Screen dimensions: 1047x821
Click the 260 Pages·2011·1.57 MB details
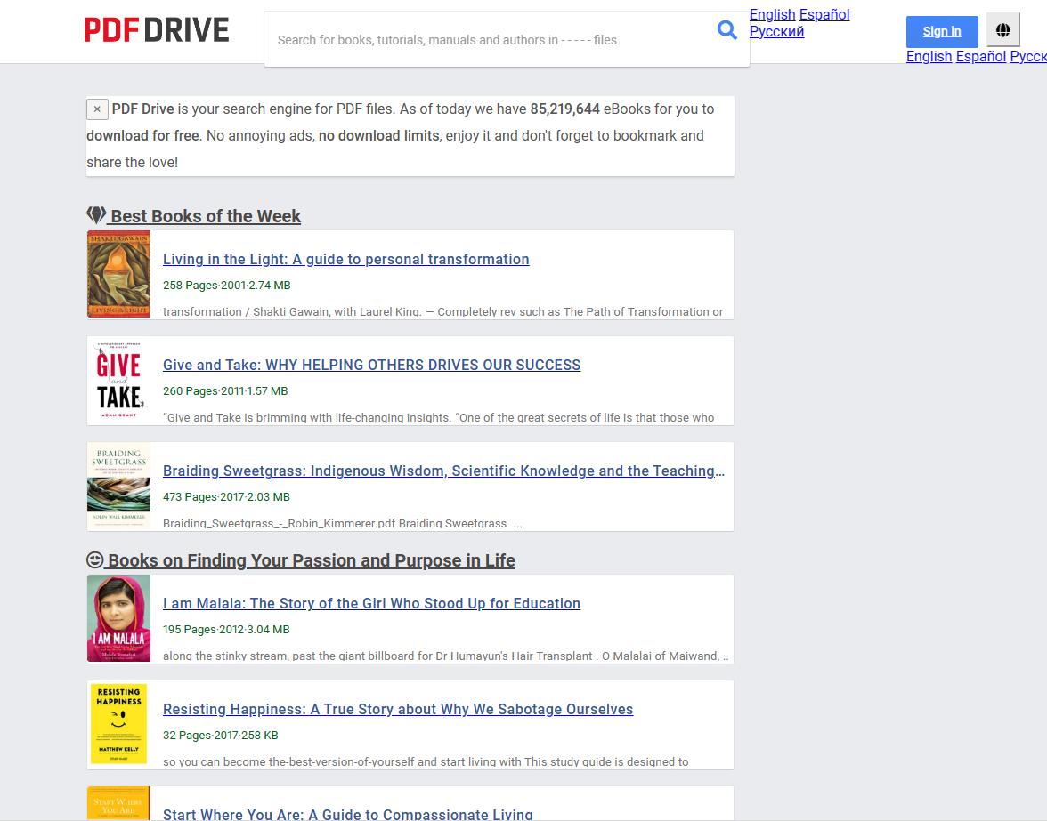coord(226,391)
